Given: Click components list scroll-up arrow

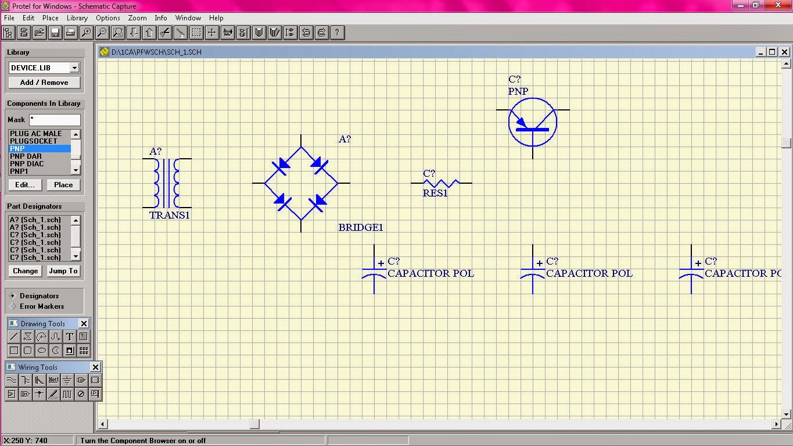Looking at the screenshot, I should 76,134.
